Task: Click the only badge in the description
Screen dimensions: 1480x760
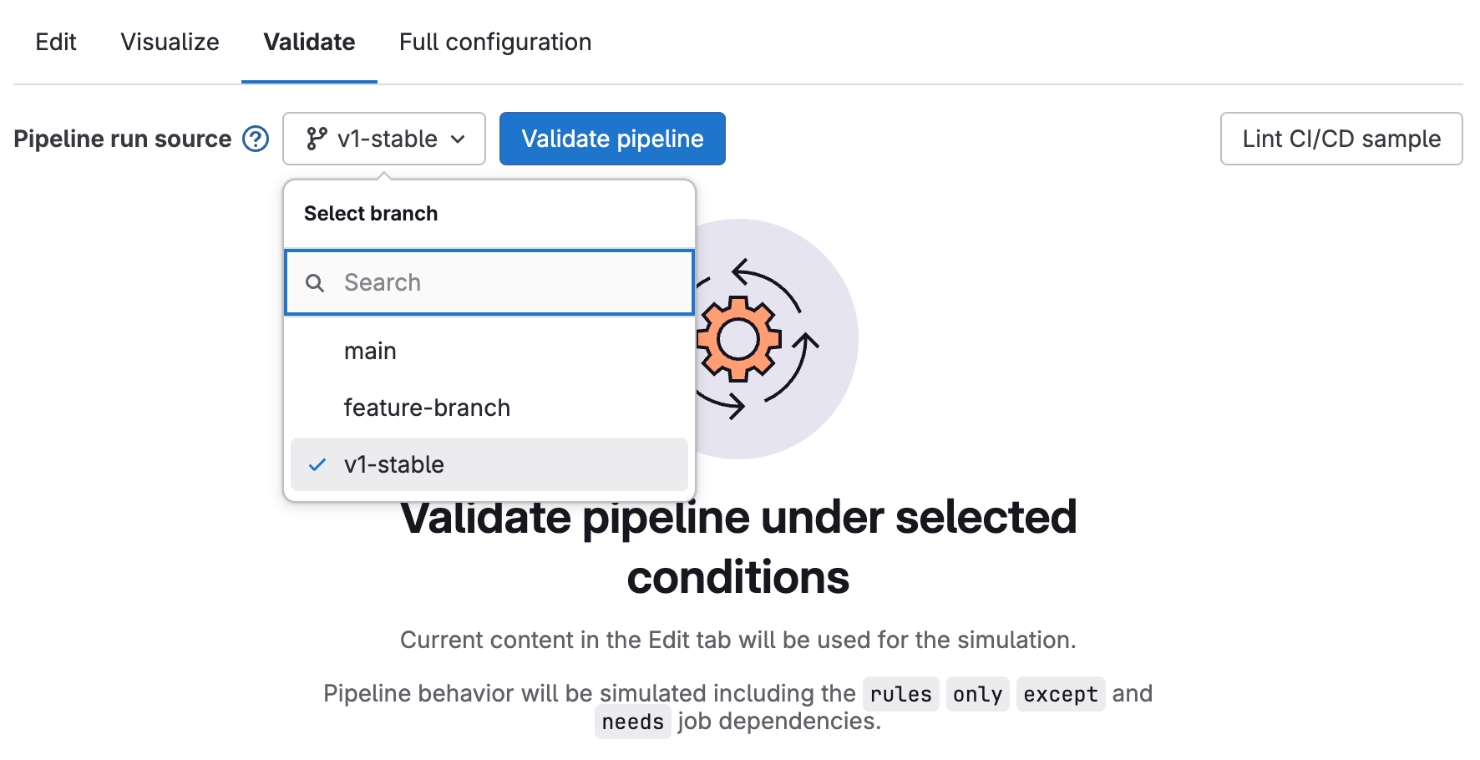Action: [977, 693]
